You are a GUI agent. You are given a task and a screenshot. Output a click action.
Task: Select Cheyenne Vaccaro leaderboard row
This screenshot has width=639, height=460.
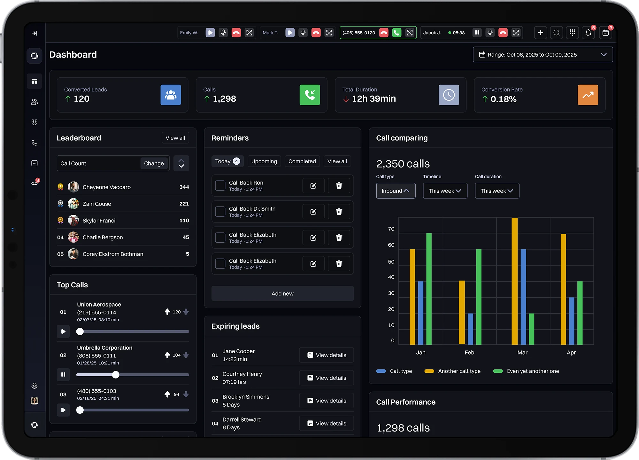click(123, 187)
